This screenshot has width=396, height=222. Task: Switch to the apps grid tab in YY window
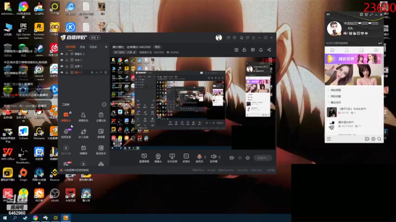[376, 50]
